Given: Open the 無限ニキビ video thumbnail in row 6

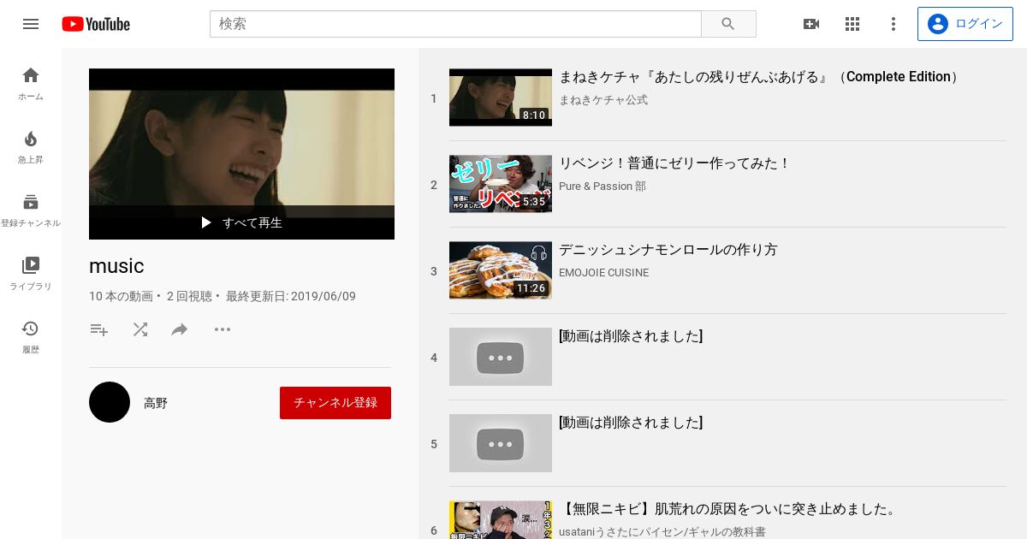Looking at the screenshot, I should (x=501, y=520).
